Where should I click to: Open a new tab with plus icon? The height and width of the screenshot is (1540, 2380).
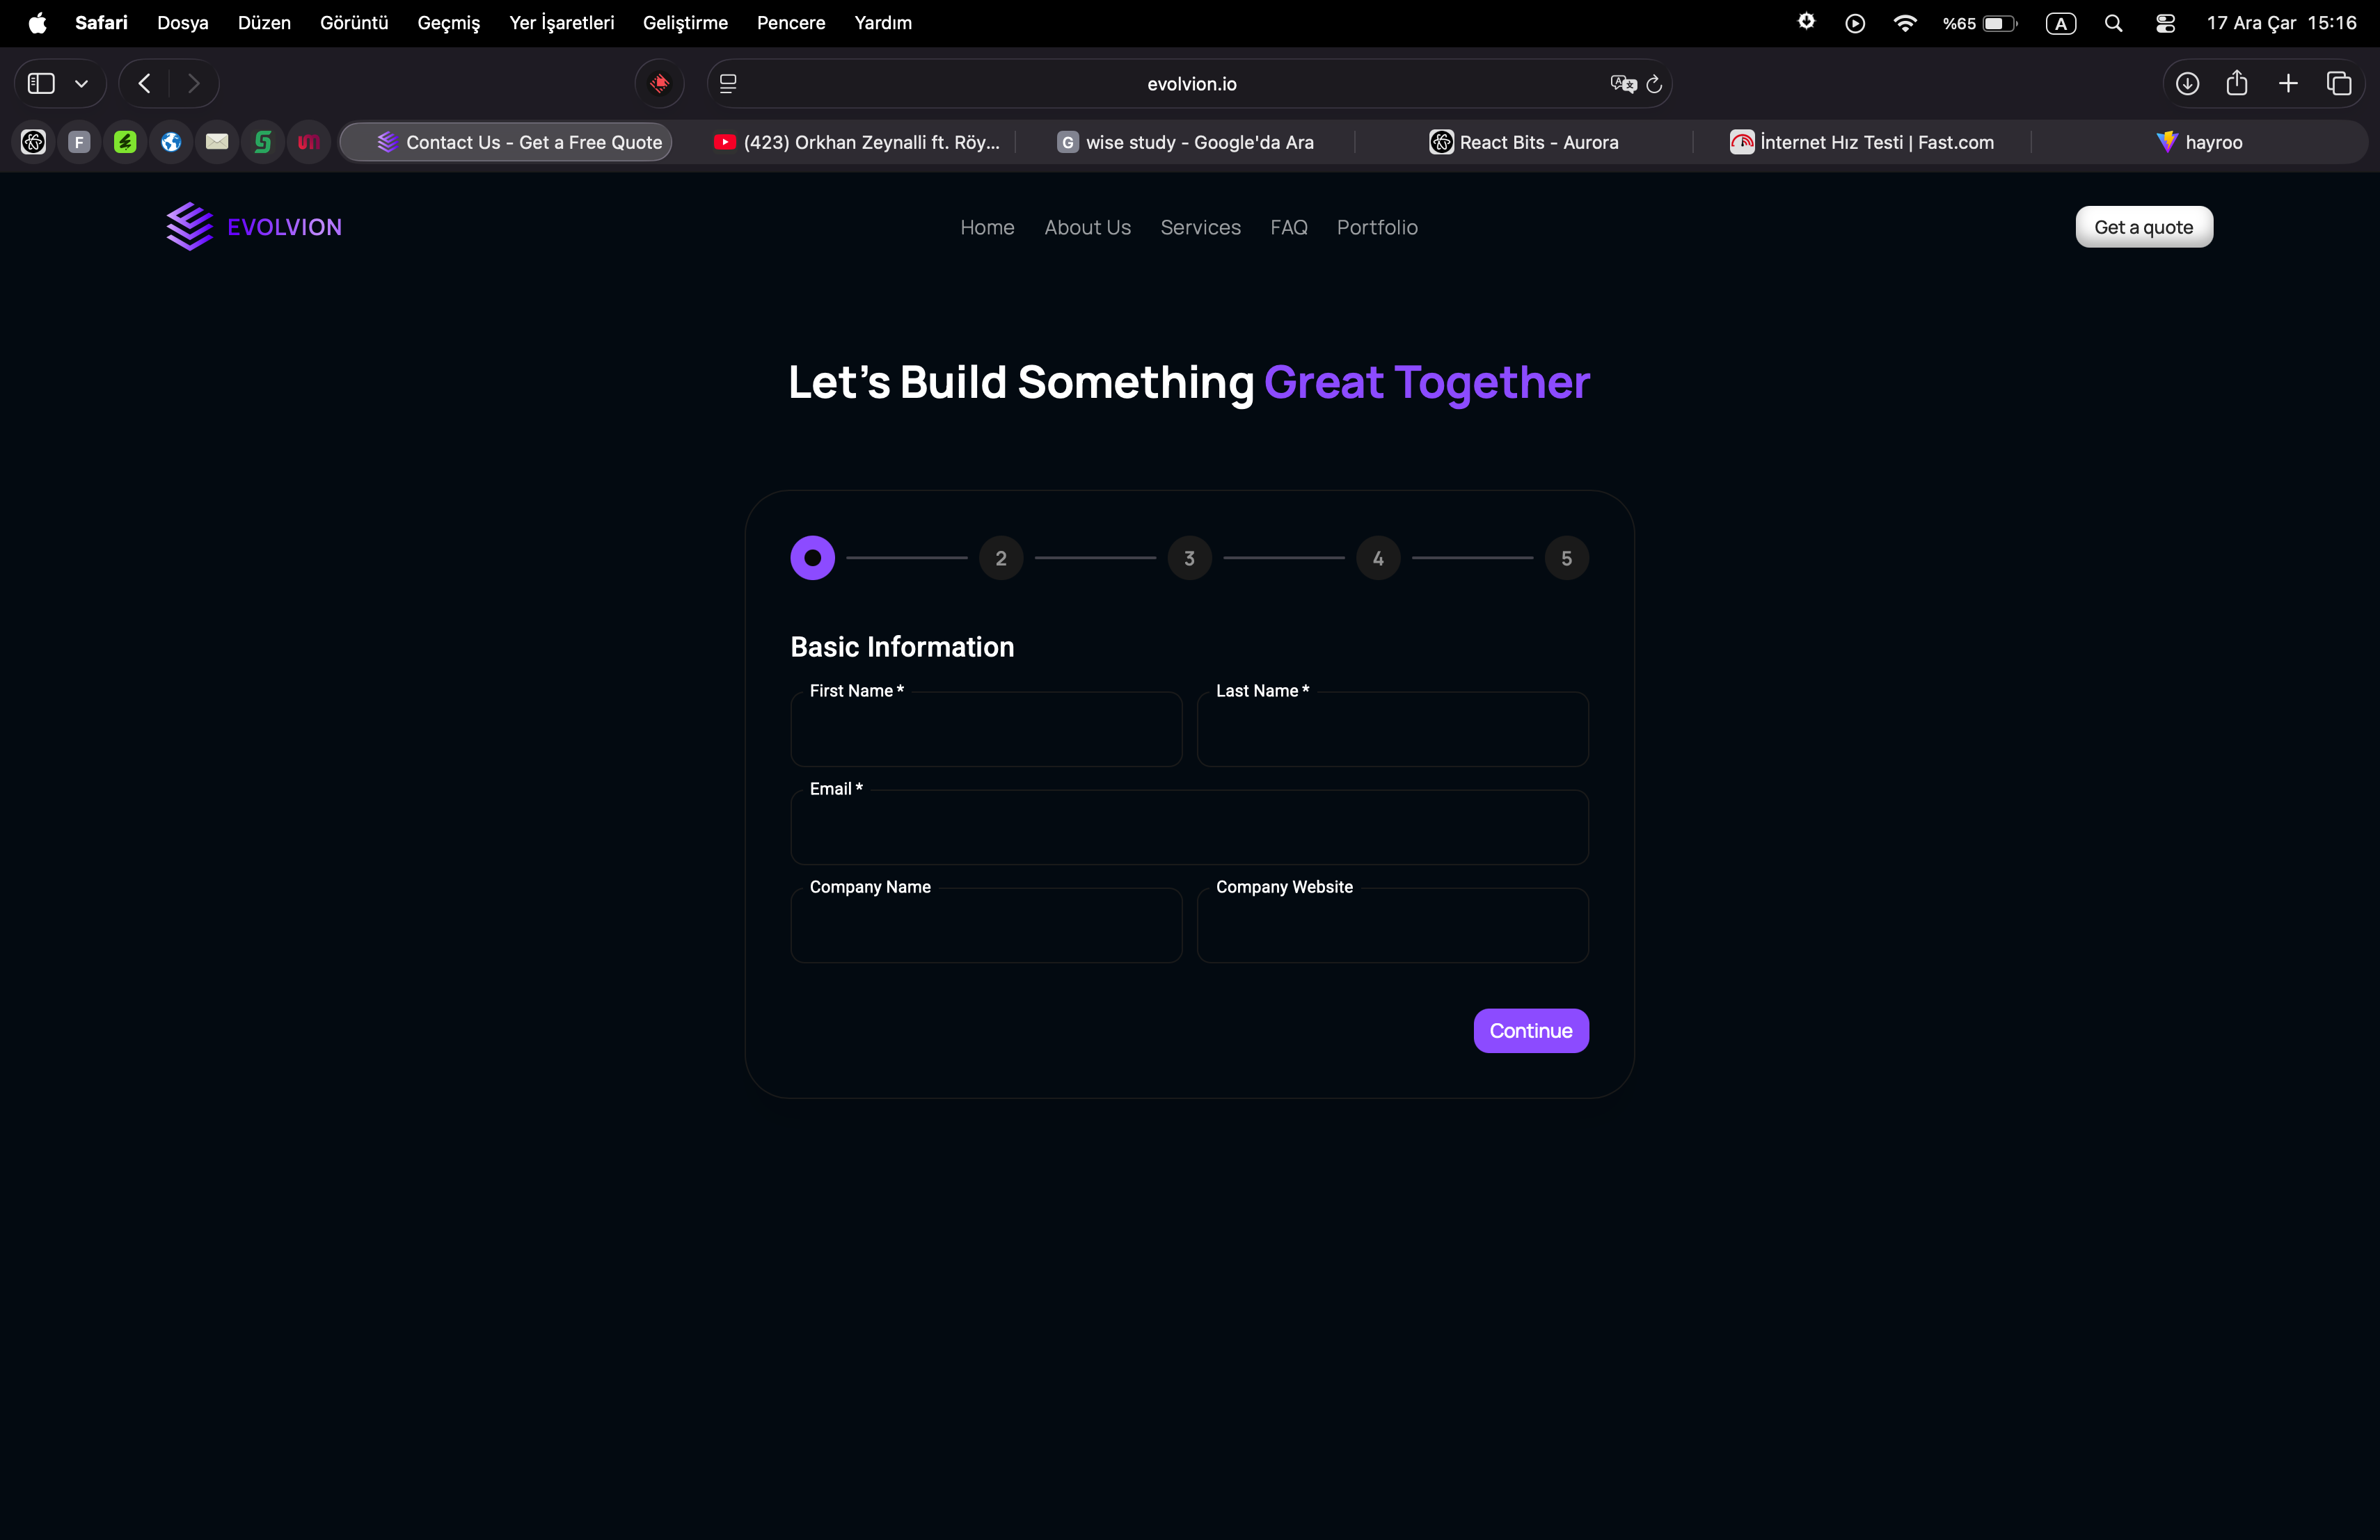(x=2288, y=84)
